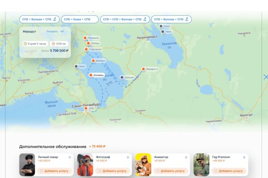Click the Котка city label on map

coord(29,93)
